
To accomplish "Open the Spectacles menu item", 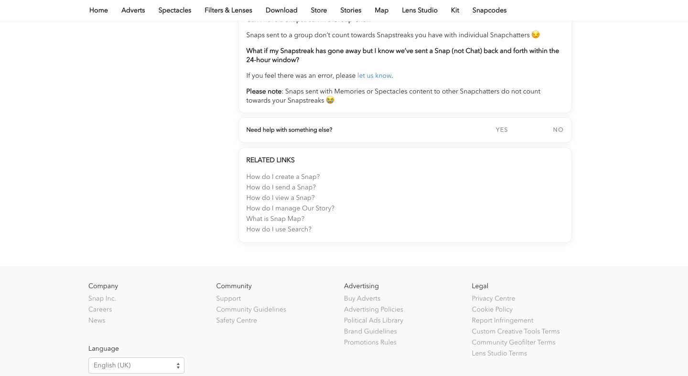I will (174, 10).
